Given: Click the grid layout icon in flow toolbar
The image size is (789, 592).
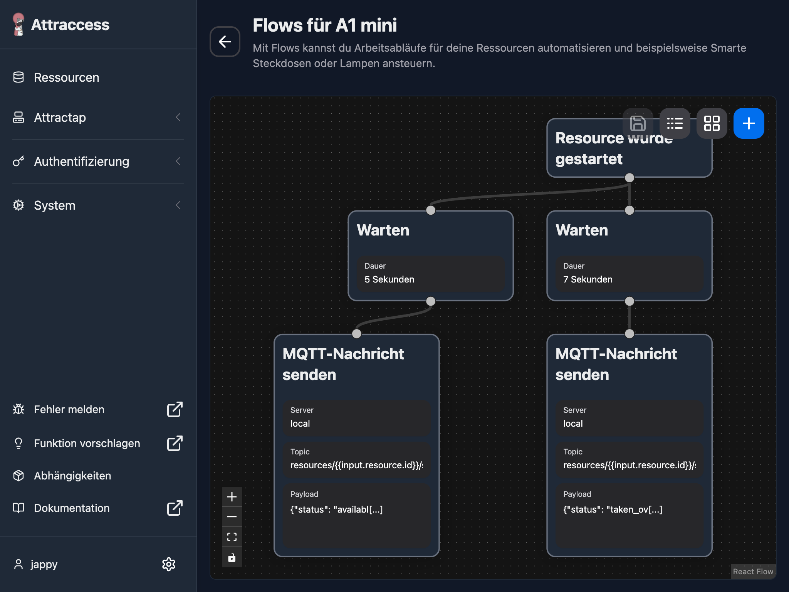Looking at the screenshot, I should click(712, 123).
